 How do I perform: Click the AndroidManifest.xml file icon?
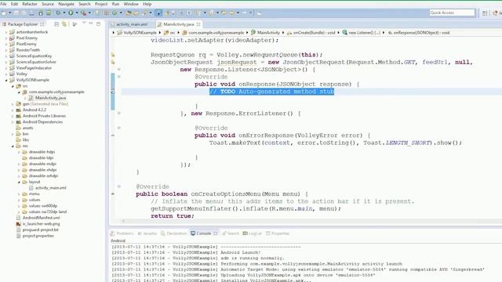point(19,218)
